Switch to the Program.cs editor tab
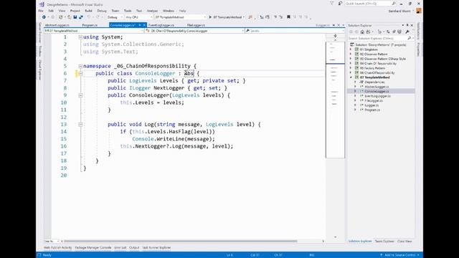Viewport: 459px width, 258px height. pyautogui.click(x=90, y=25)
